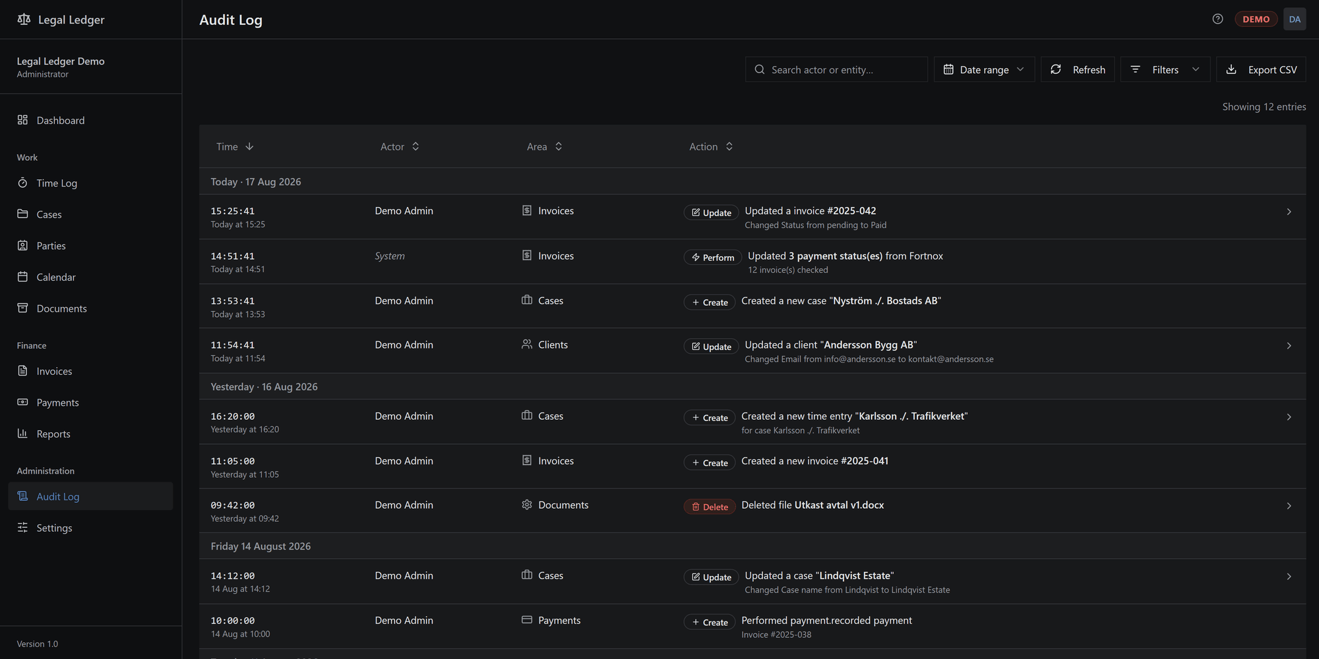Image resolution: width=1319 pixels, height=659 pixels.
Task: Click the Time Log stopwatch icon
Action: click(22, 183)
